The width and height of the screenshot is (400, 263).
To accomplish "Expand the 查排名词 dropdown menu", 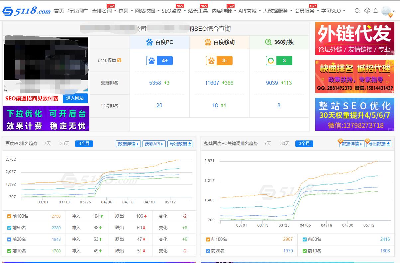I will coord(104,11).
